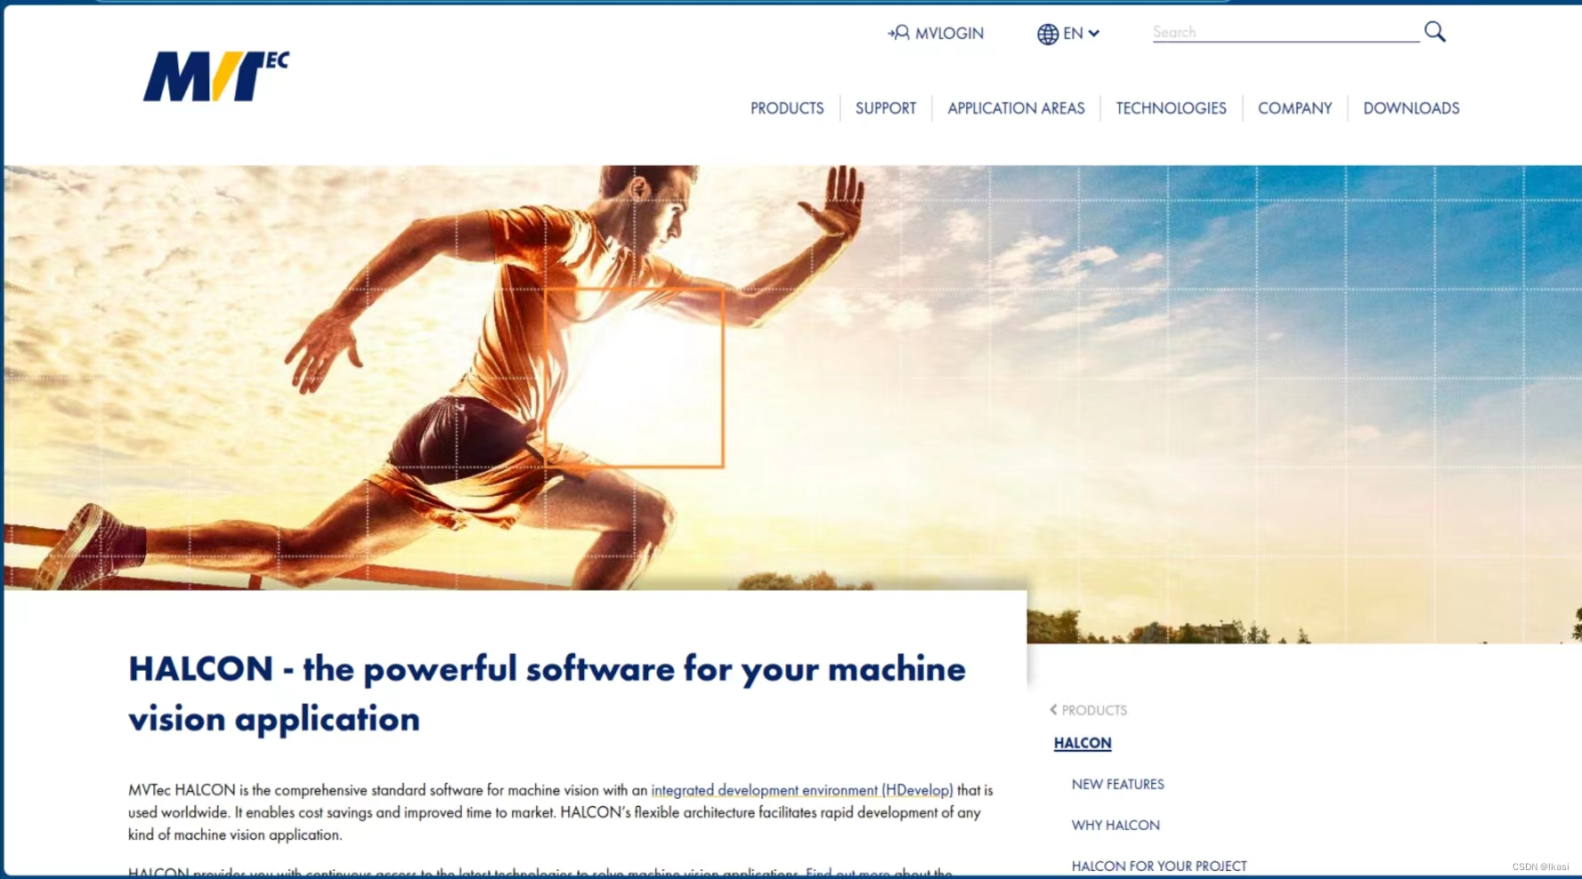Screen dimensions: 1582x879
Task: Open the COMPANY menu
Action: [1294, 108]
